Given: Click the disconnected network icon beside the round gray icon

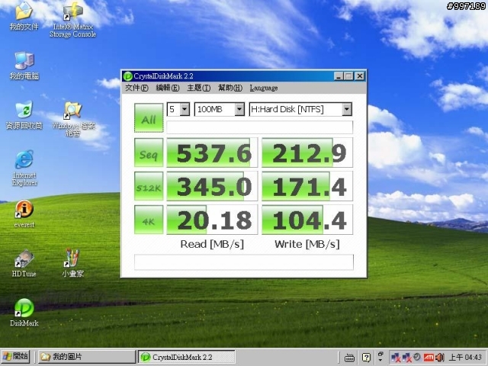Looking at the screenshot, I should pos(406,358).
